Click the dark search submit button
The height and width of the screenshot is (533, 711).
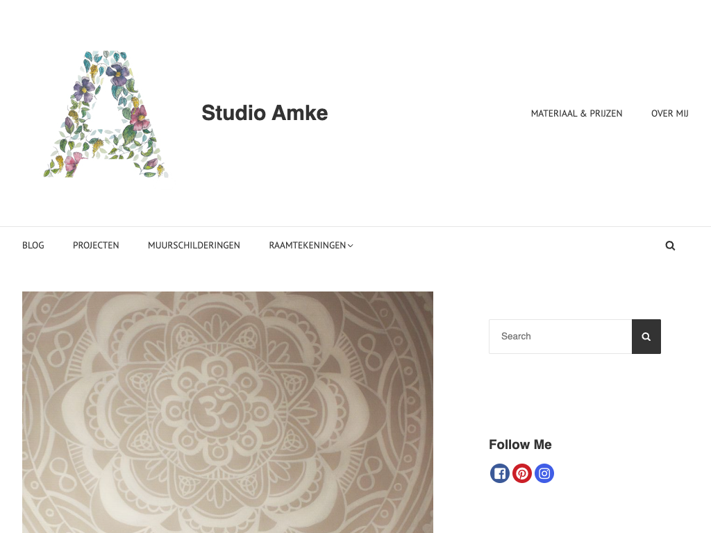[646, 337]
